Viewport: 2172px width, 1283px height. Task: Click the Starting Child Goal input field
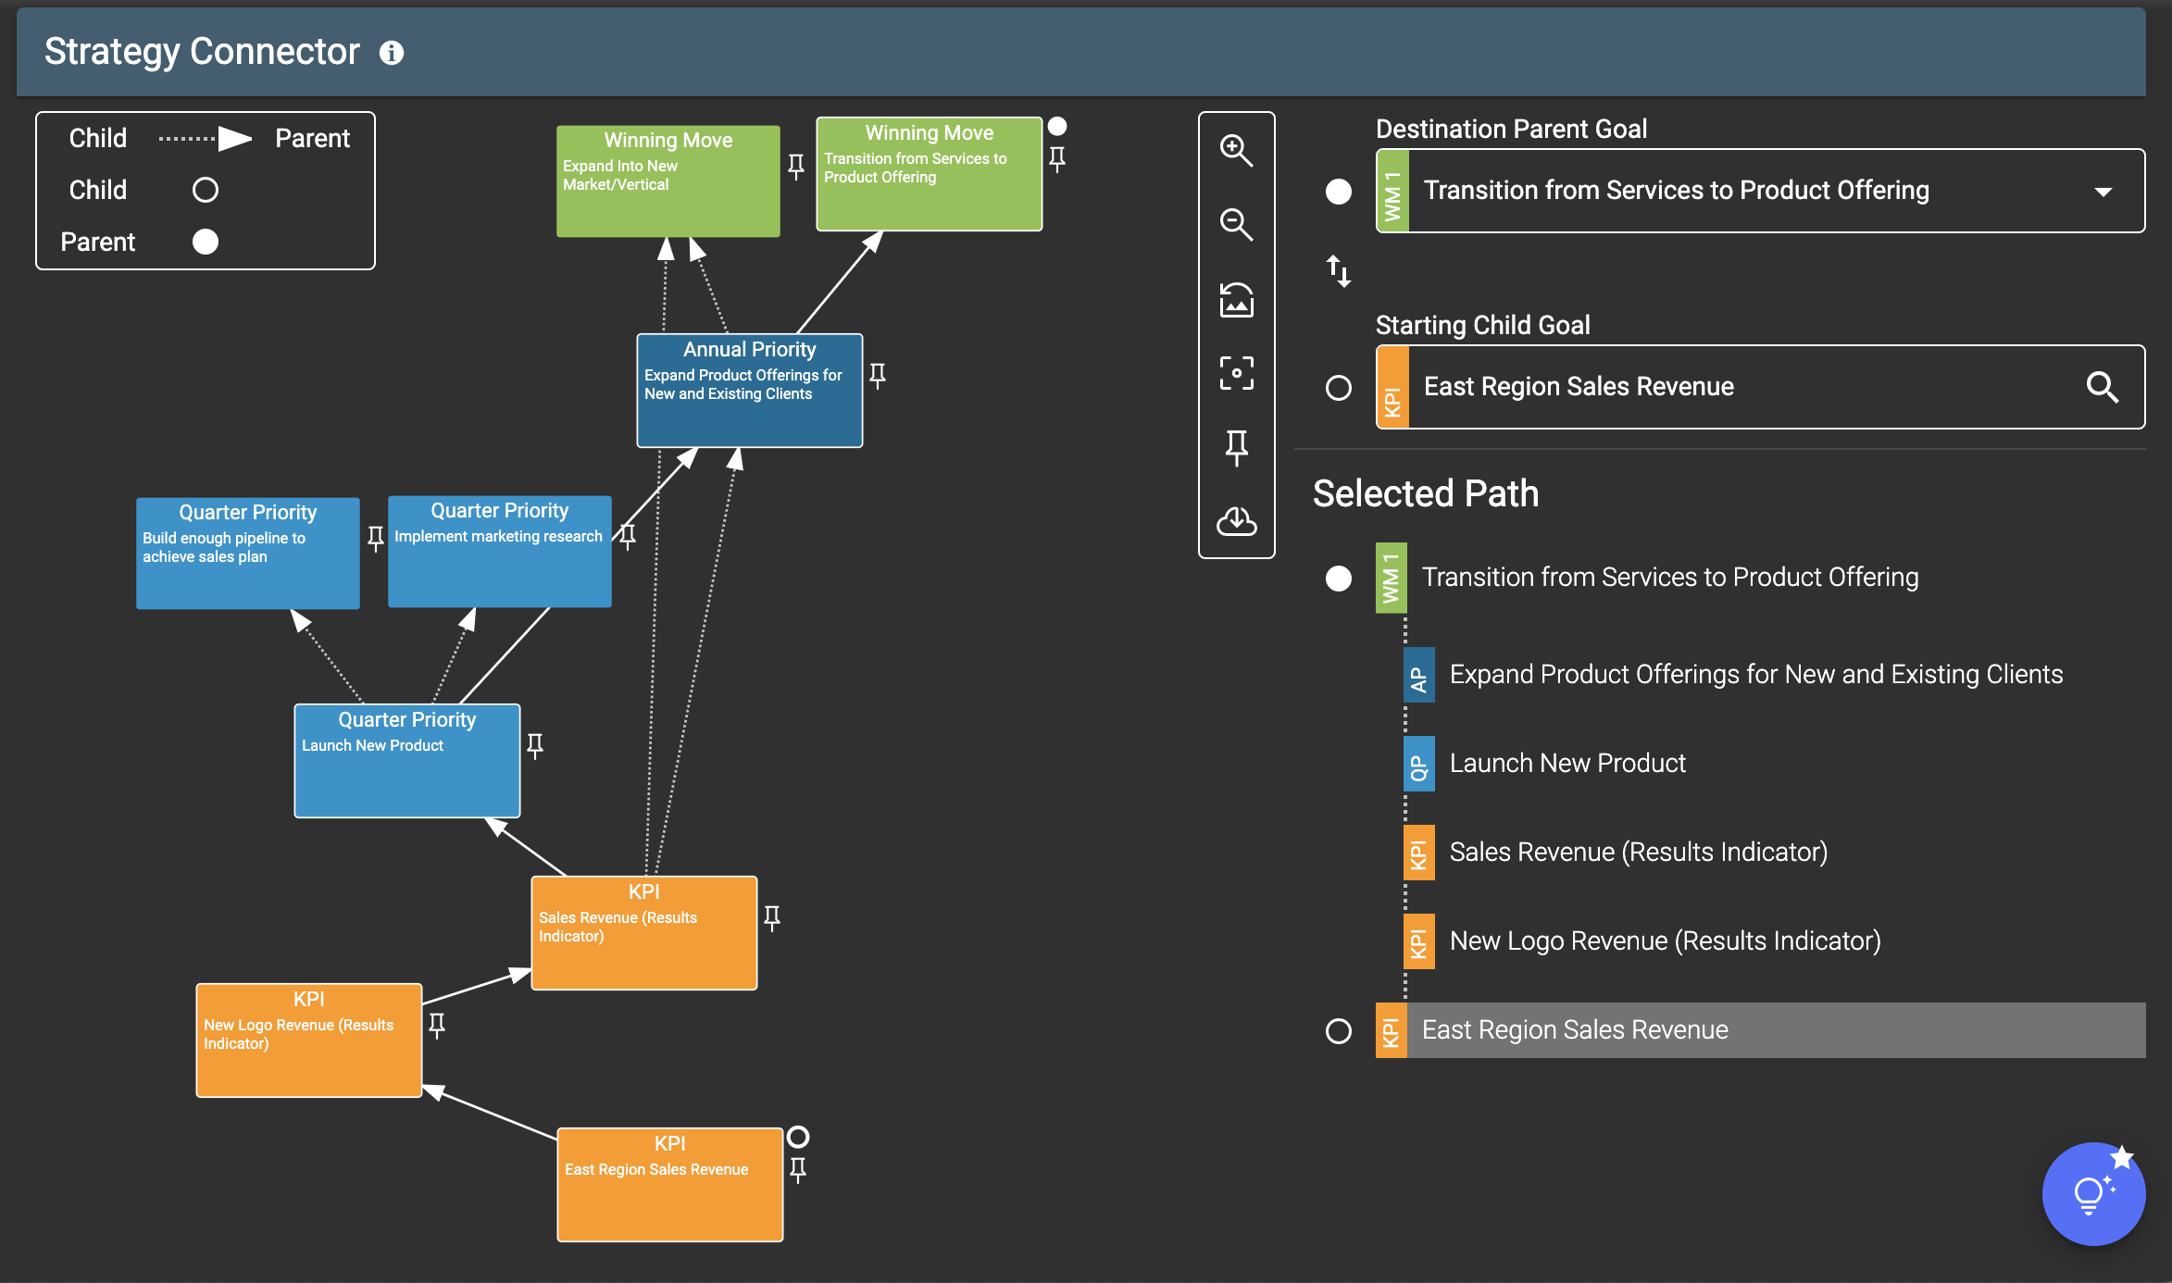click(x=1760, y=387)
